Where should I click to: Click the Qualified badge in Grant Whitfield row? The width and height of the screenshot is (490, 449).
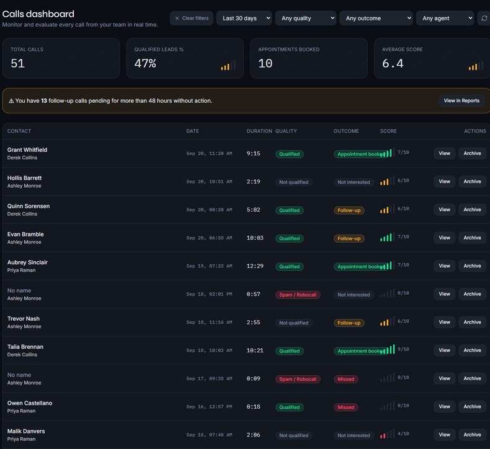point(290,154)
